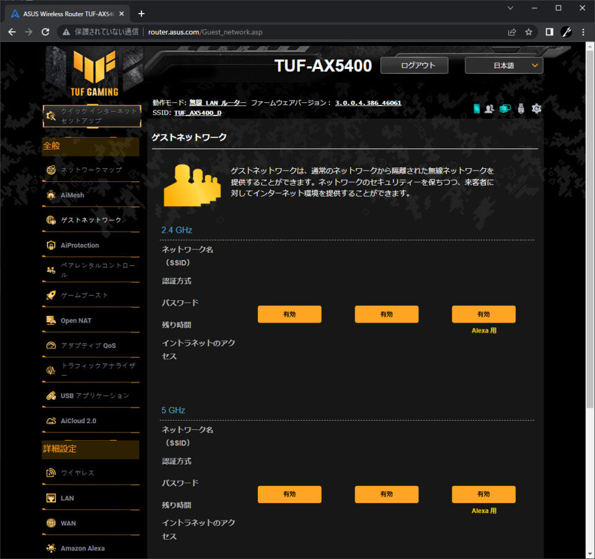
Task: Click the ログアウト logout button
Action: pos(415,65)
